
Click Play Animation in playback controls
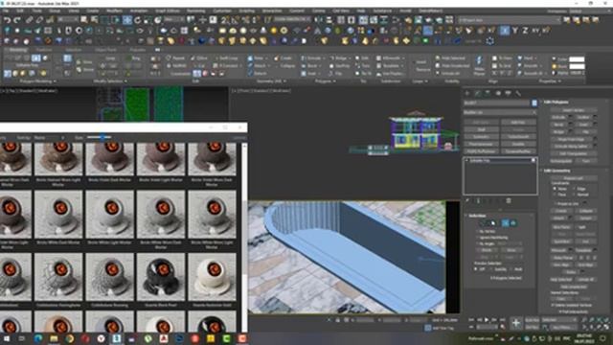487,319
